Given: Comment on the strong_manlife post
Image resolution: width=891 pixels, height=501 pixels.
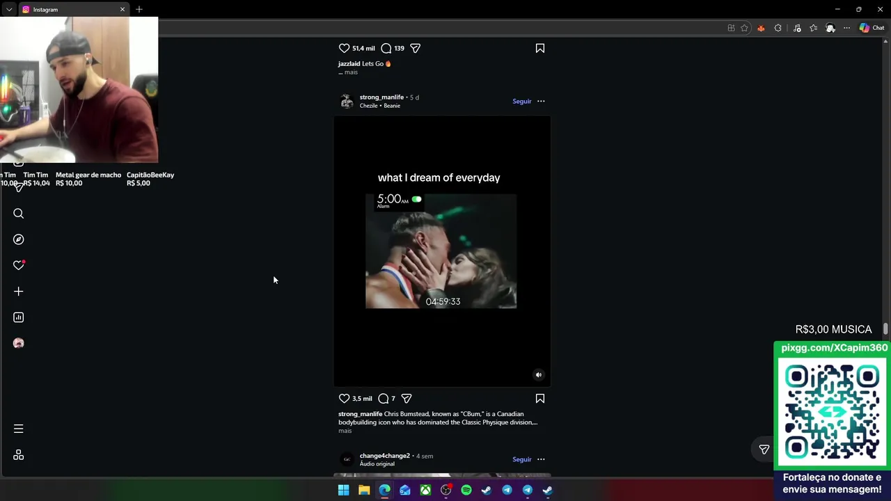Looking at the screenshot, I should coord(384,399).
